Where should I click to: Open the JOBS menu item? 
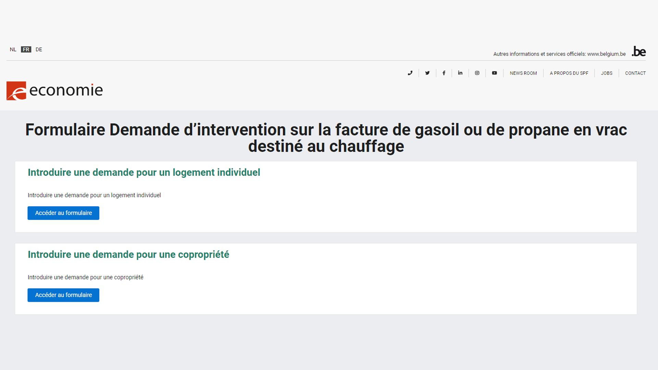point(606,73)
